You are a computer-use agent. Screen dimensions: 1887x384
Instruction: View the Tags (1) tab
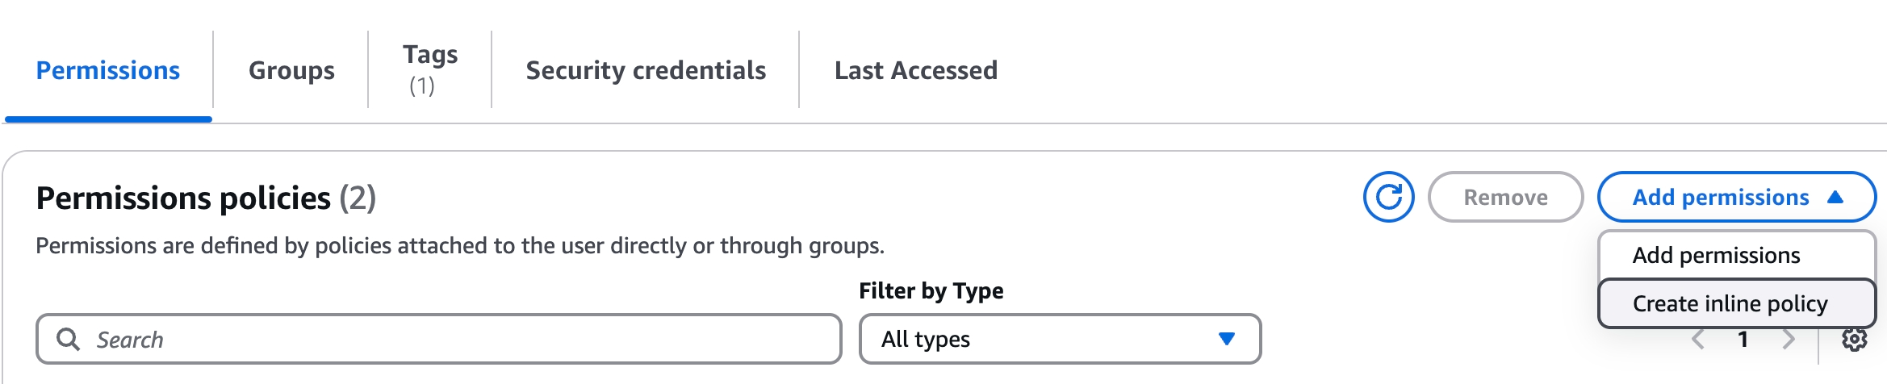pos(430,69)
